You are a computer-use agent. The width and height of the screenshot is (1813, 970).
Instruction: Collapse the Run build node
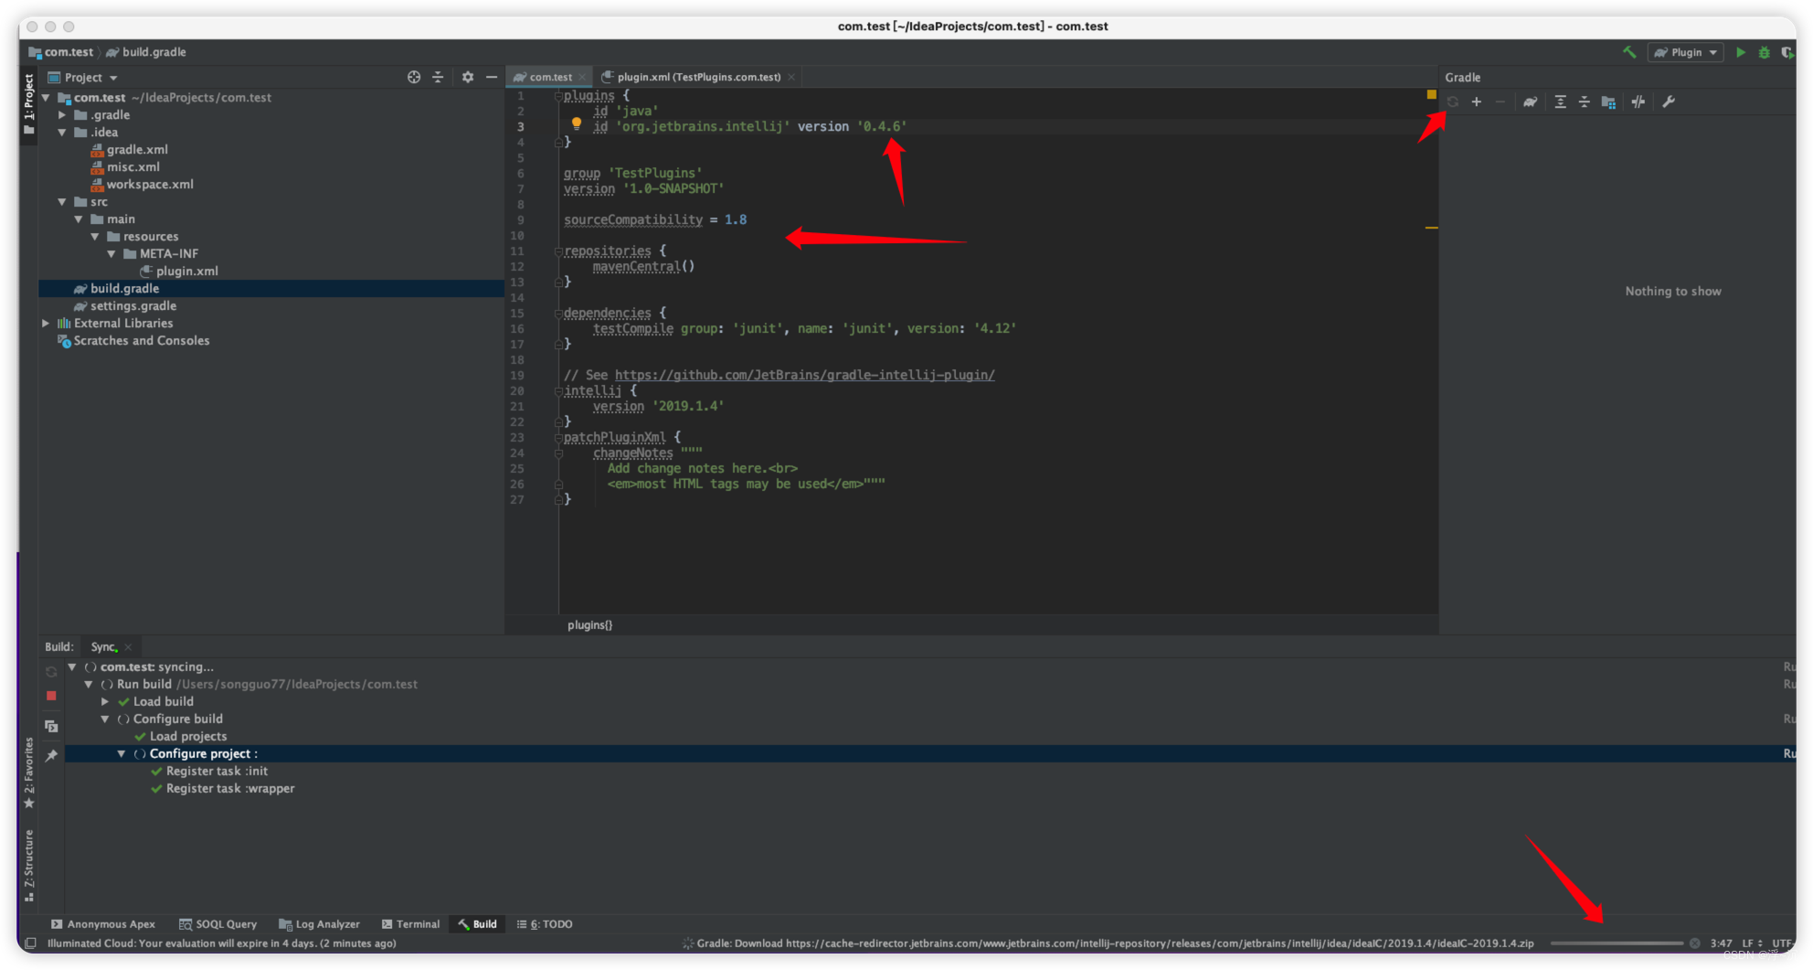[x=89, y=684]
